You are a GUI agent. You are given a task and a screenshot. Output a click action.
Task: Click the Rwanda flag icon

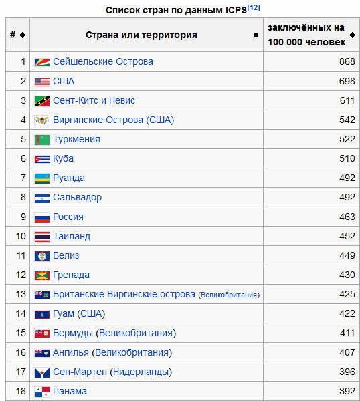[x=42, y=178]
